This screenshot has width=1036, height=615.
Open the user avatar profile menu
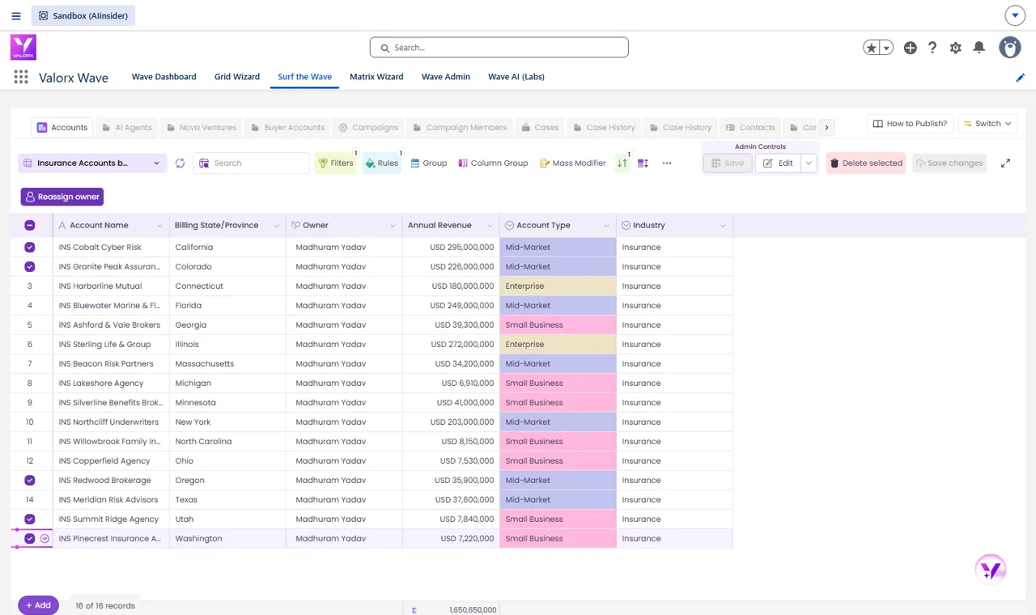(1010, 48)
